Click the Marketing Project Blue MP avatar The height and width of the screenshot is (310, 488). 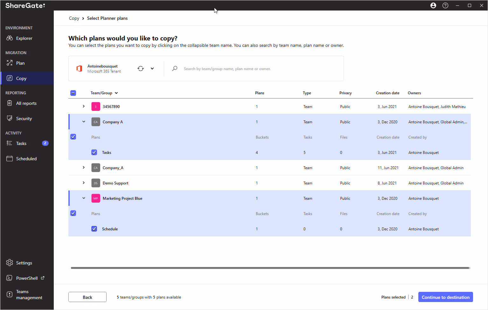96,198
